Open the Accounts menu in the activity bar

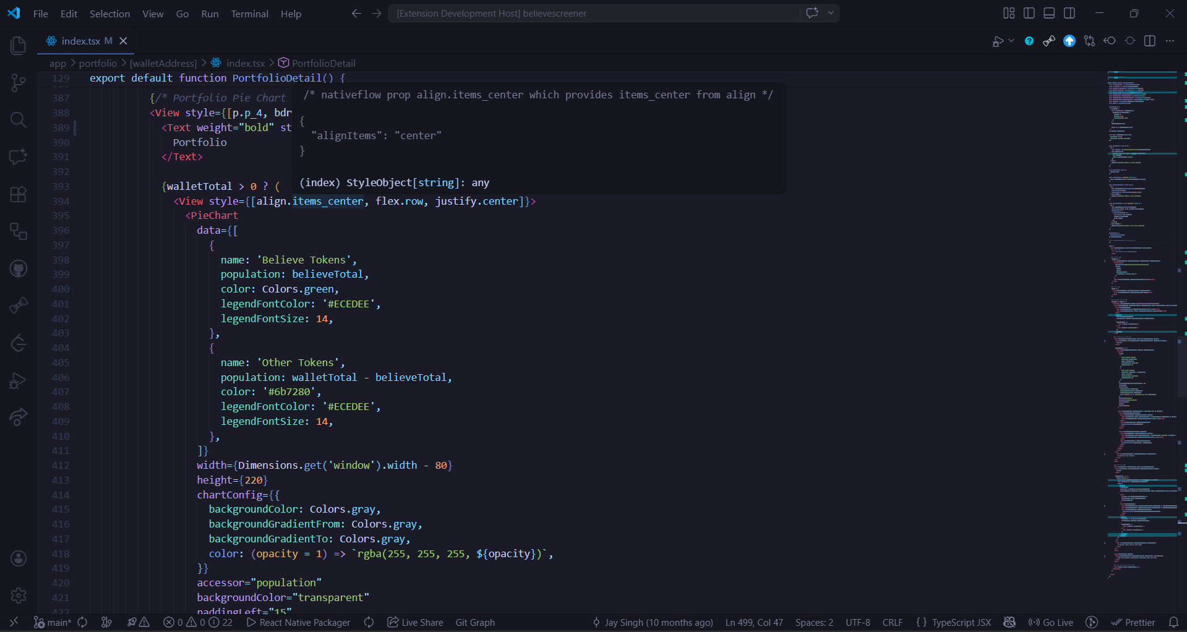(x=19, y=558)
